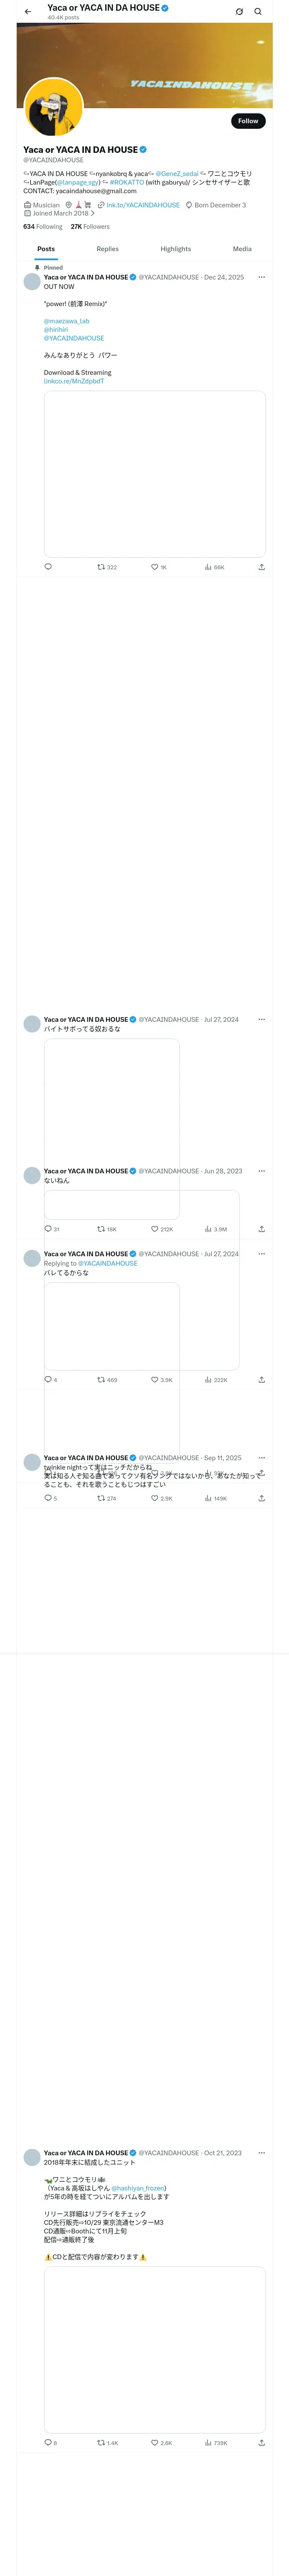
Task: Open the more menu on the pinned post
Action: 261,277
